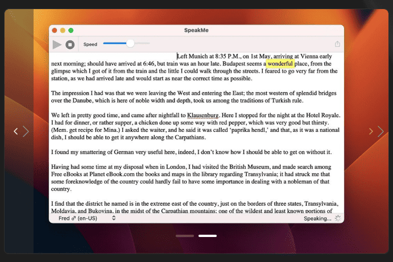Click the phrase 'Hotel Royale'
This screenshot has width=393, height=262.
322,115
